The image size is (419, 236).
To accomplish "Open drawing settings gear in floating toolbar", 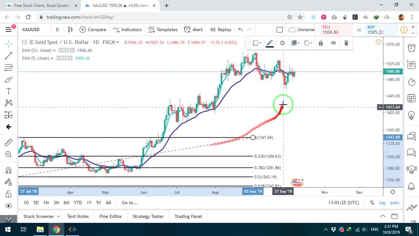I will (282, 43).
